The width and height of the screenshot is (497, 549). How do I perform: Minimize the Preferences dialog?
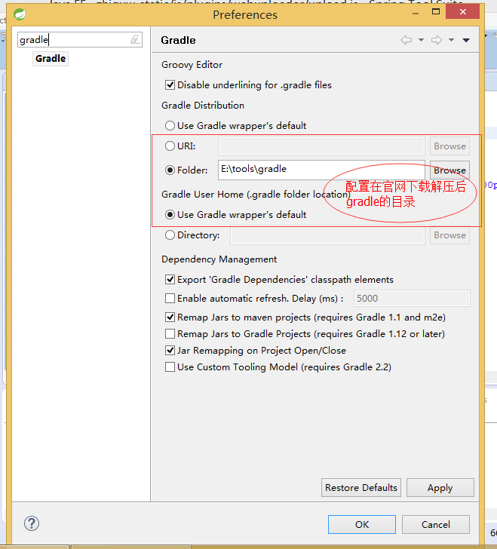(x=416, y=13)
